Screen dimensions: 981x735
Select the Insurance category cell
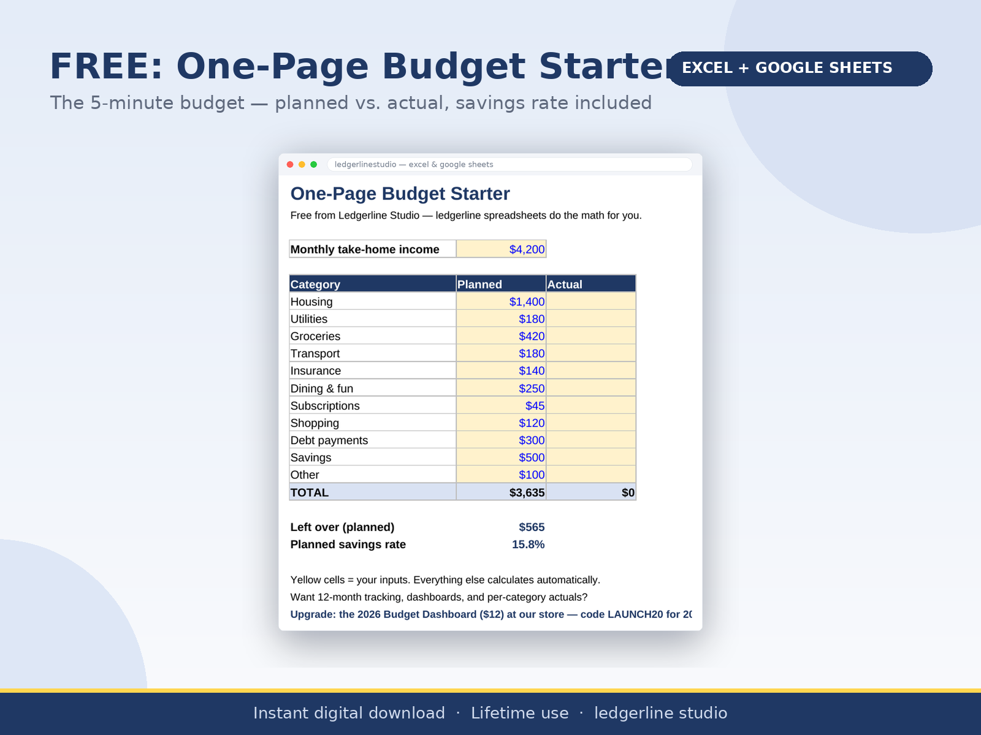point(373,371)
